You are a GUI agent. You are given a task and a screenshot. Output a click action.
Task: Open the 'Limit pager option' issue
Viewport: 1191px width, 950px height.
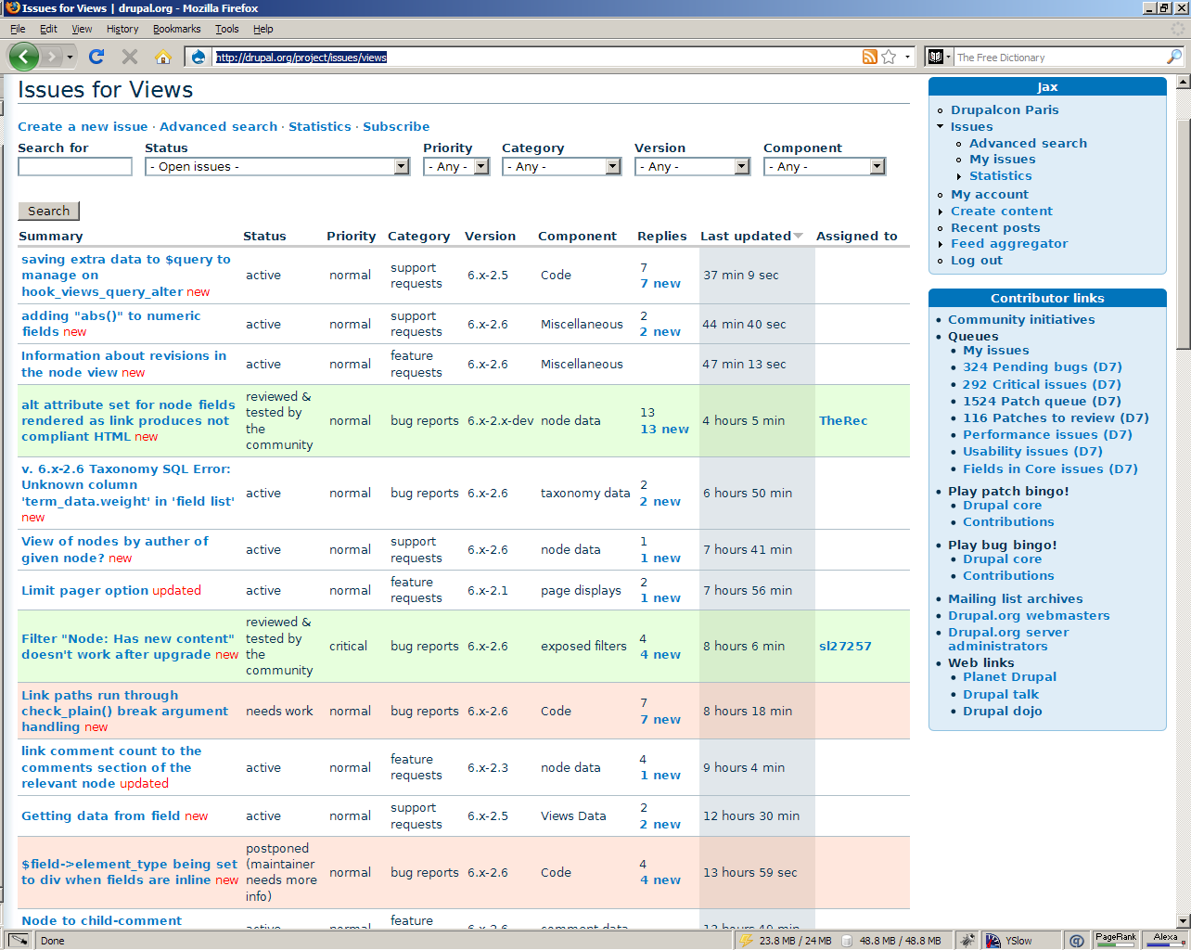[84, 591]
